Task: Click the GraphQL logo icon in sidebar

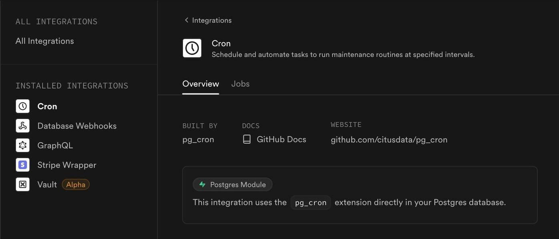Action: [x=22, y=145]
